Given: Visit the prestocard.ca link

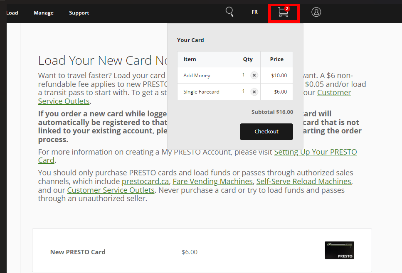Looking at the screenshot, I should [x=145, y=182].
